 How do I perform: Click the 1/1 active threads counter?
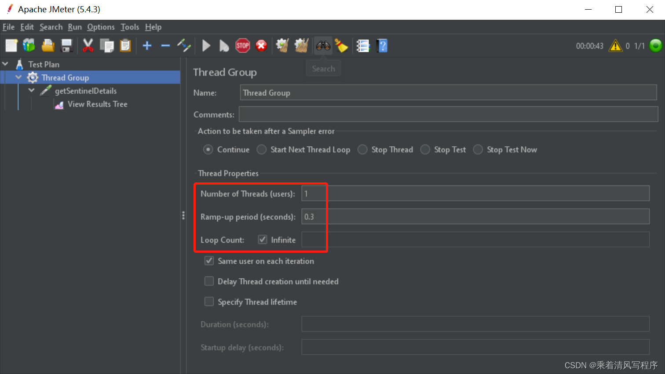click(639, 46)
